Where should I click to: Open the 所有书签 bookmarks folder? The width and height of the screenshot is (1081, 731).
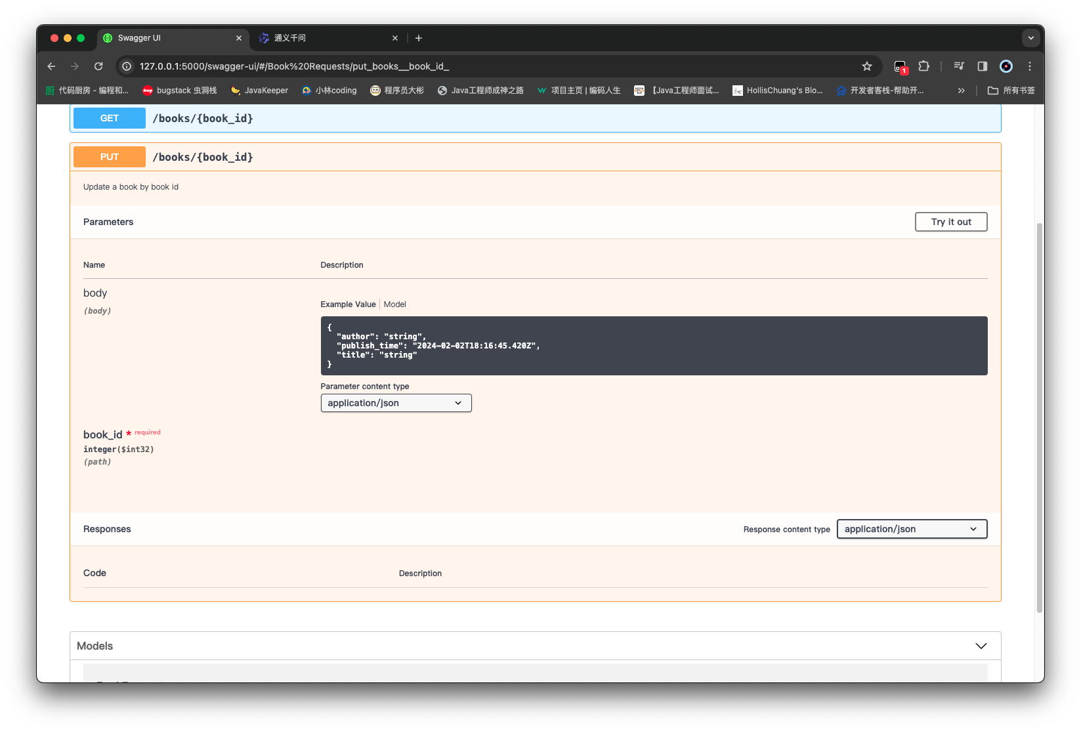click(x=1011, y=91)
